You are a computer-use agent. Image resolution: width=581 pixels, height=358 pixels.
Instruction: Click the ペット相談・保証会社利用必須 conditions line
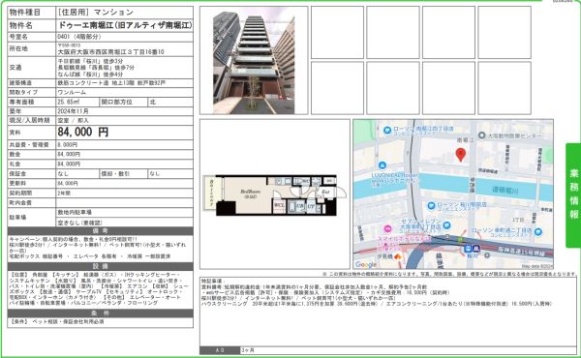[x=57, y=322]
